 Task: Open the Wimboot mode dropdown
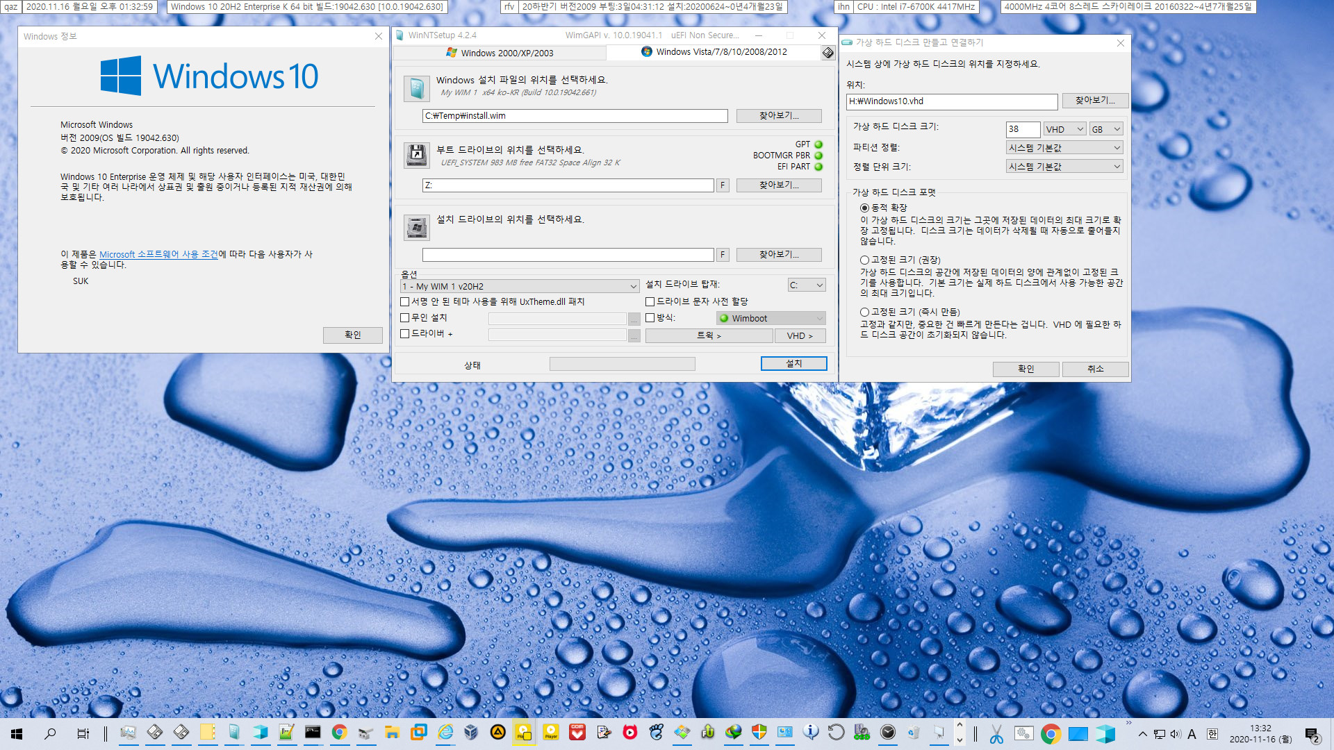pyautogui.click(x=771, y=319)
